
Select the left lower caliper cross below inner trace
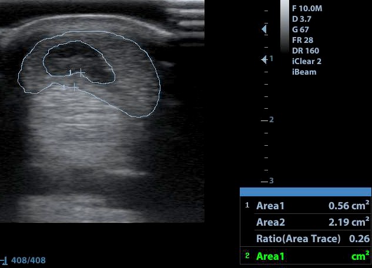tap(65, 88)
